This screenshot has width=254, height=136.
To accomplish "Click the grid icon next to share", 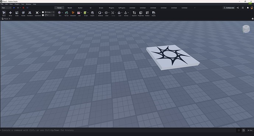I will (243, 8).
